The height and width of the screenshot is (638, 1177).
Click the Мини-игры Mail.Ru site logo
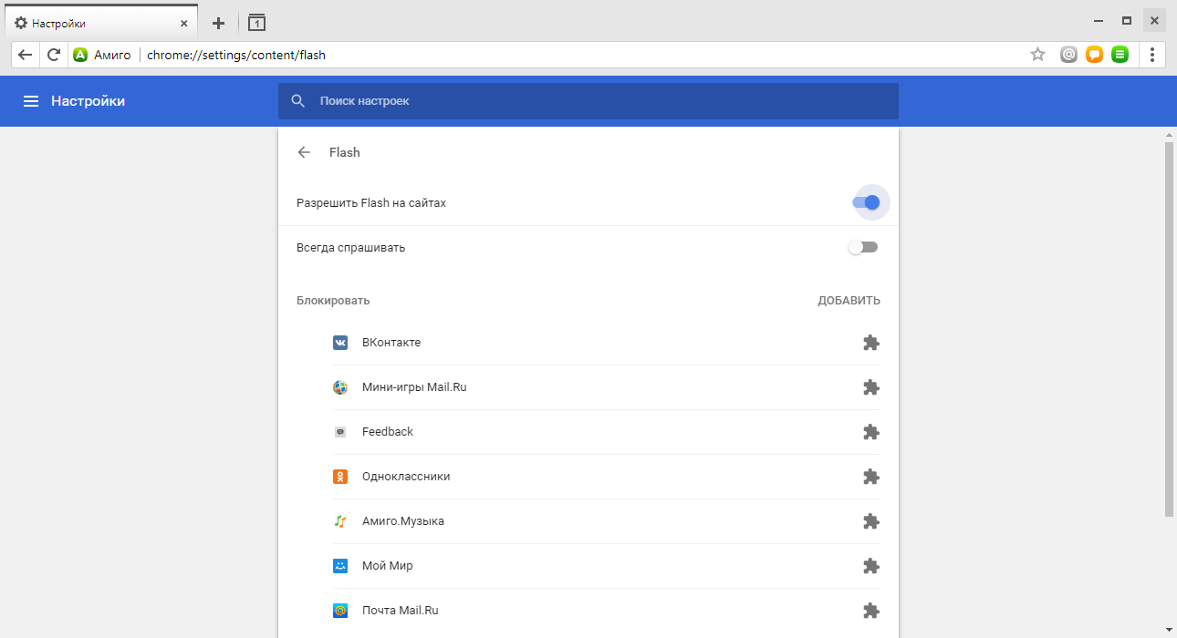[340, 387]
